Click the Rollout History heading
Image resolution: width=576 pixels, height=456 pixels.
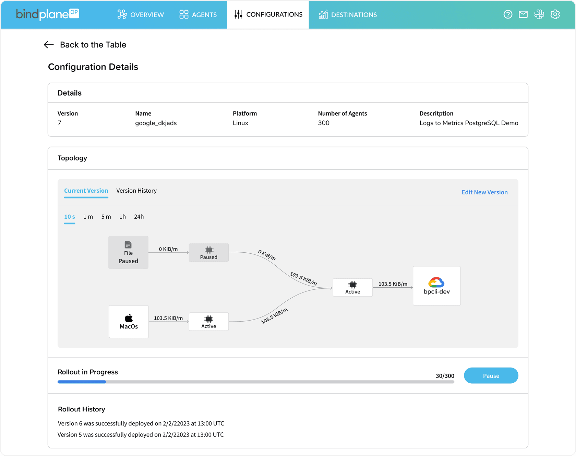[82, 409]
